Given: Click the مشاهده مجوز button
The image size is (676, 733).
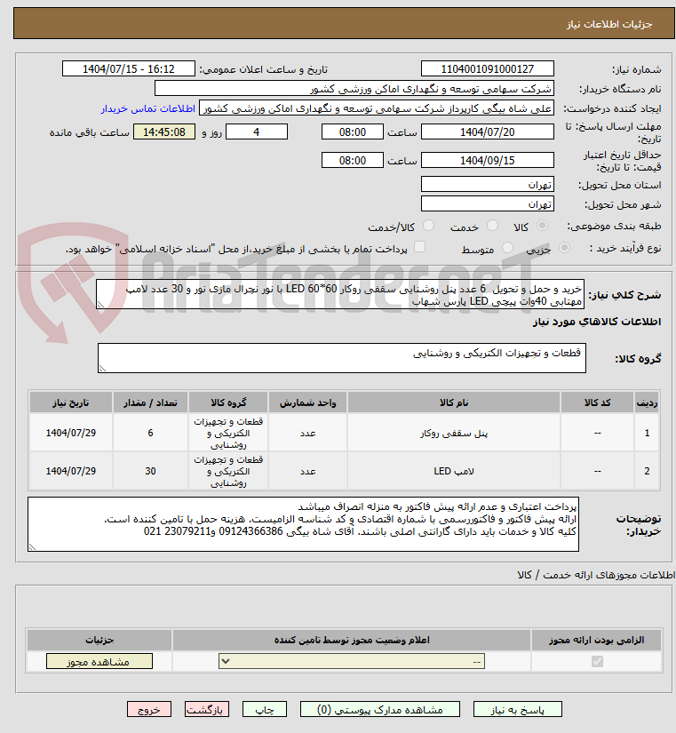Looking at the screenshot, I should pyautogui.click(x=99, y=661).
